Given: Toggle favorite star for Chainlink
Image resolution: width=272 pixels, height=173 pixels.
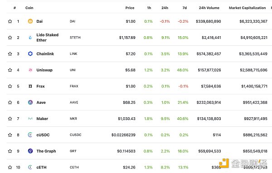Looking at the screenshot, I should click(10, 54).
